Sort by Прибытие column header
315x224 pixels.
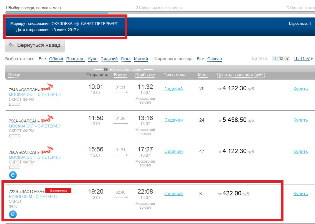point(145,75)
